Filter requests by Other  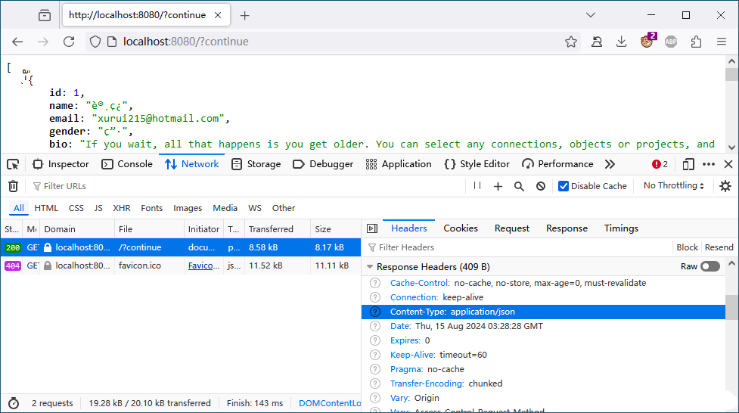(x=283, y=208)
